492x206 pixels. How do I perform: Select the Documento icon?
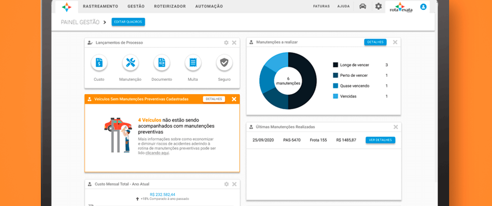[162, 63]
